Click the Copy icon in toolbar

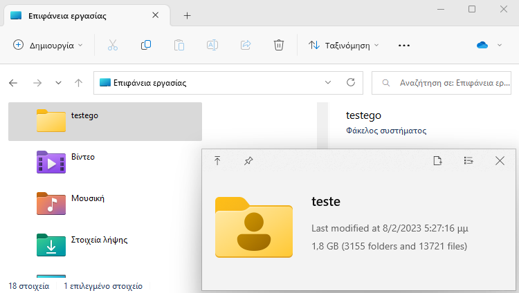point(146,45)
